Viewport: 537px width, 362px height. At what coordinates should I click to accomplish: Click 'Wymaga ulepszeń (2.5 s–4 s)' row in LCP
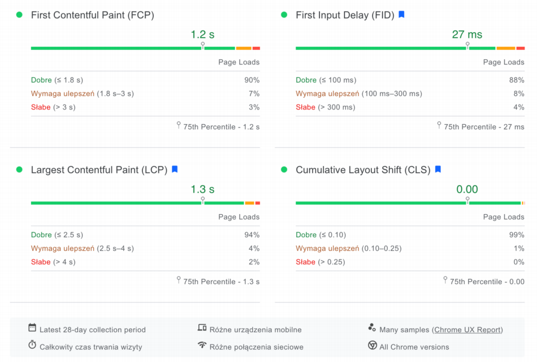83,248
